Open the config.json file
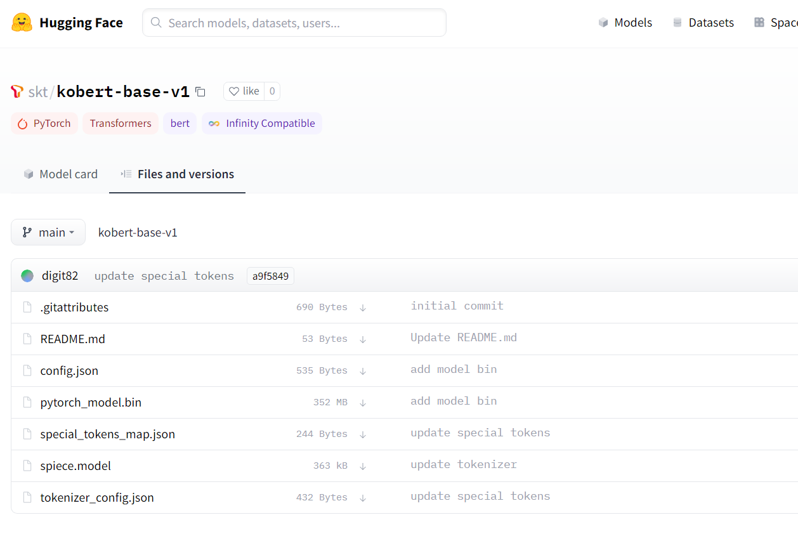The width and height of the screenshot is (798, 541). click(x=69, y=371)
